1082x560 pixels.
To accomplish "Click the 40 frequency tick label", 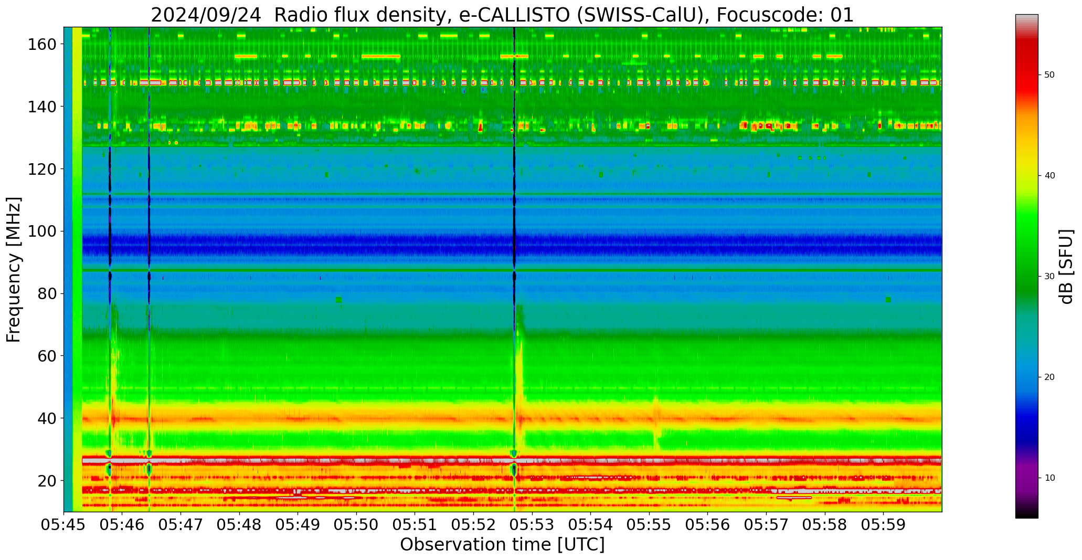I will [47, 418].
